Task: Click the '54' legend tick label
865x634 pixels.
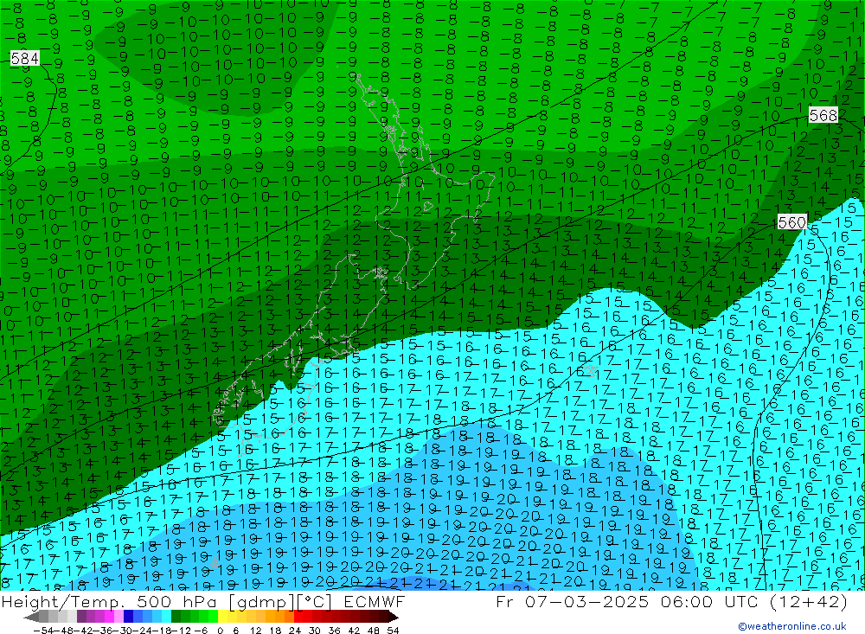Action: coord(393,631)
